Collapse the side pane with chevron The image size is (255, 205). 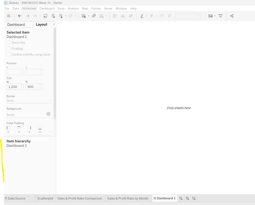(x=54, y=24)
